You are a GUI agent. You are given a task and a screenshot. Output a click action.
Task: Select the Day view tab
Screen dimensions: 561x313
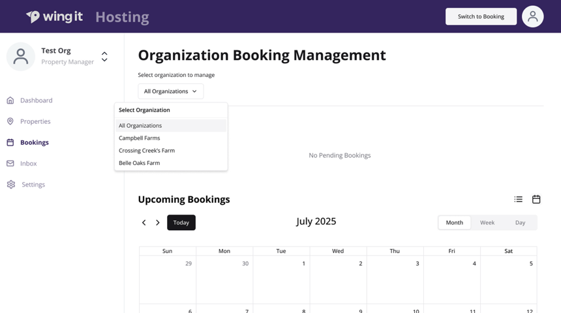(x=520, y=222)
